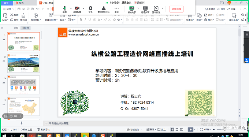Open the meeting Security shield icon
249x137 pixels.
[x=90, y=10]
